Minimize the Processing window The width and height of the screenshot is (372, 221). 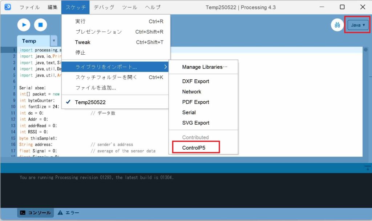tap(322, 7)
